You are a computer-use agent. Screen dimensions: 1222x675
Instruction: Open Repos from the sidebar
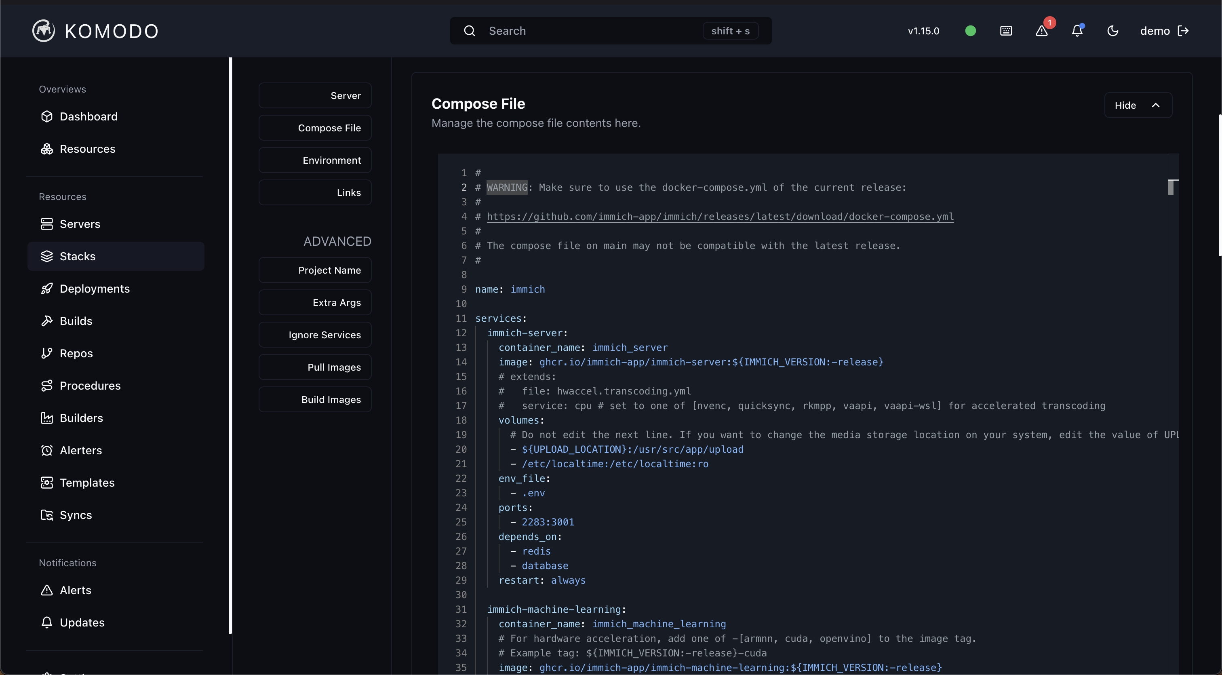point(76,353)
